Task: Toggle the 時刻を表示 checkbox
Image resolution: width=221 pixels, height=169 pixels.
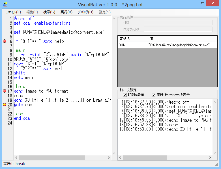Action: coord(125,95)
